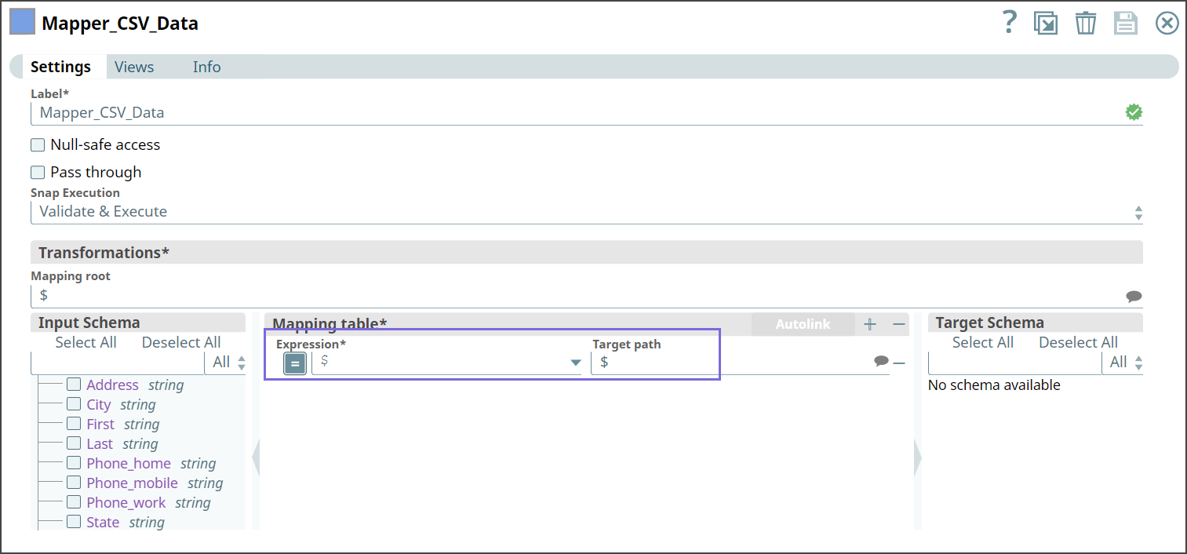Click Select All in Input Schema
Image resolution: width=1187 pixels, height=554 pixels.
(86, 342)
